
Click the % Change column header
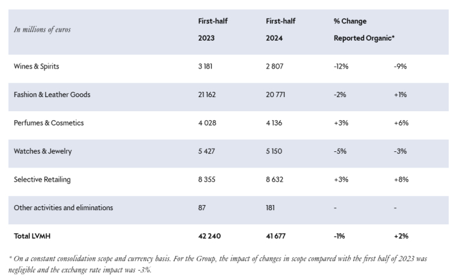point(350,21)
